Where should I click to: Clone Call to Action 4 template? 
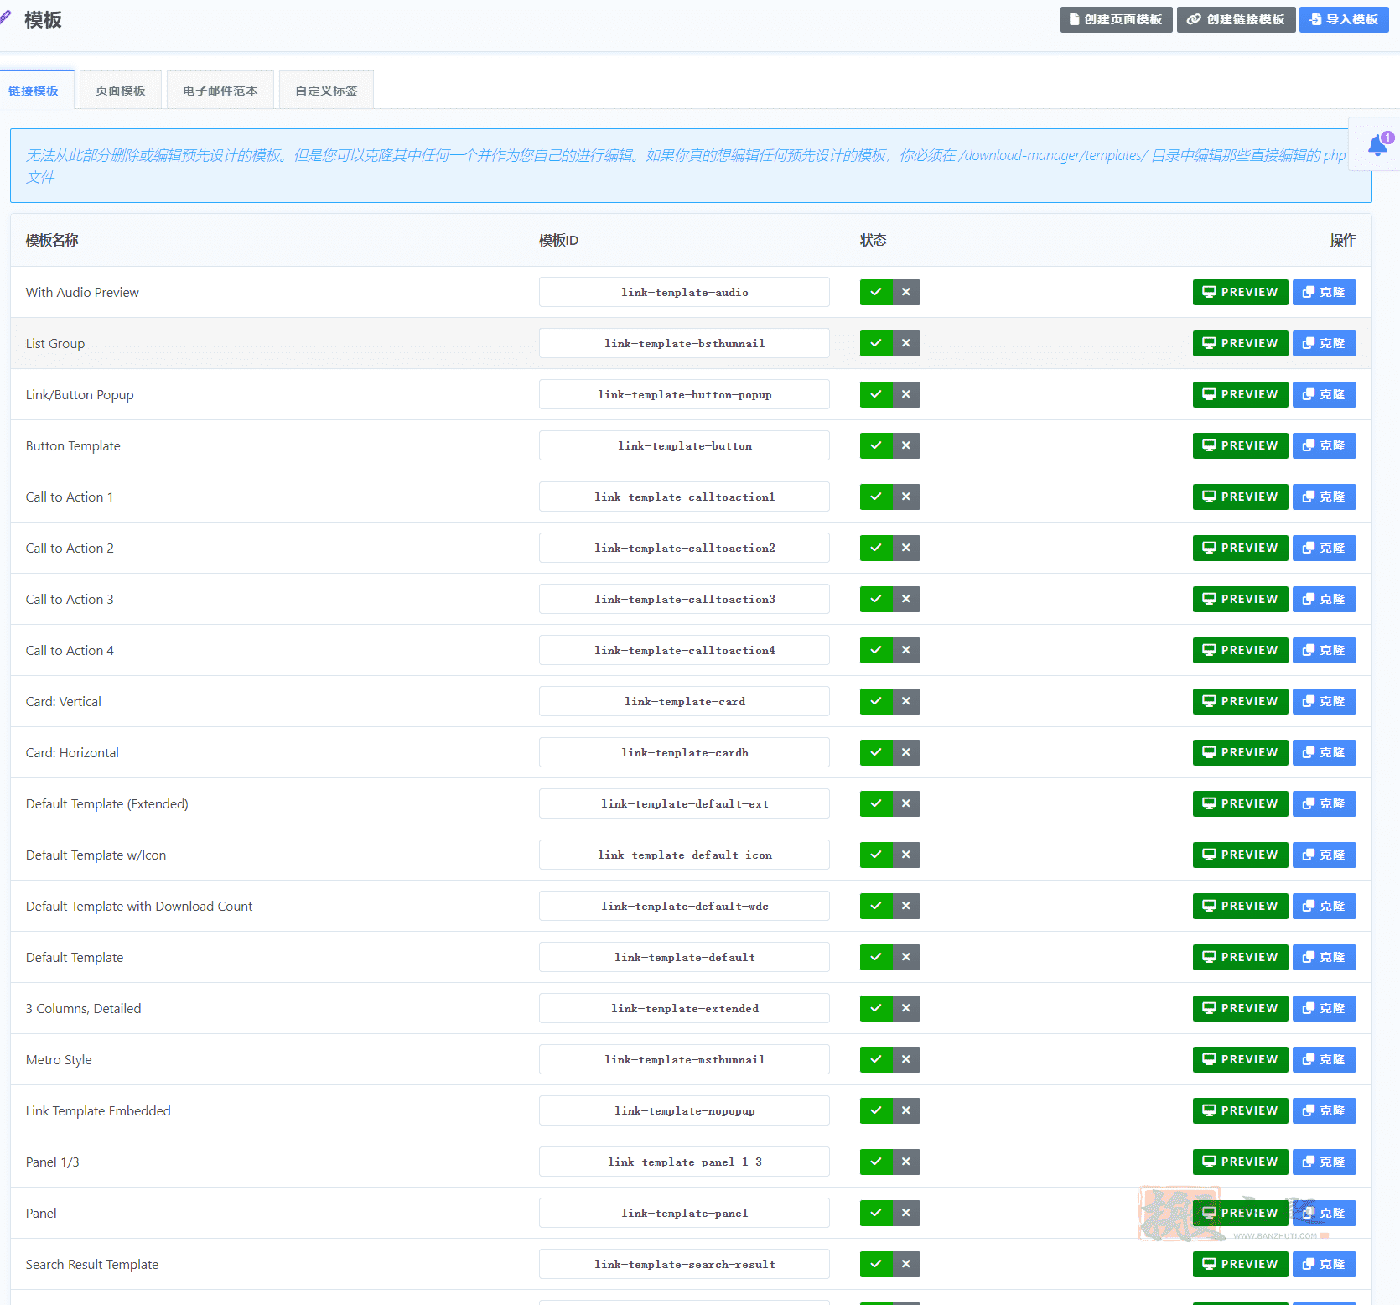tap(1324, 650)
